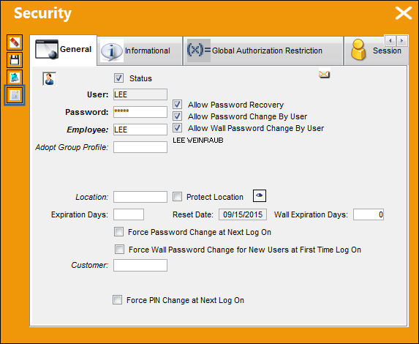This screenshot has width=419, height=344.
Task: Click the Location input field
Action: [x=140, y=197]
